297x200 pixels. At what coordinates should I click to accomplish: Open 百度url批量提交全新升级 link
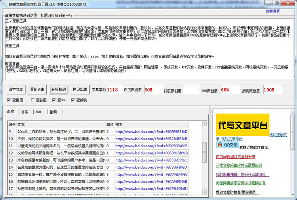click(x=236, y=157)
